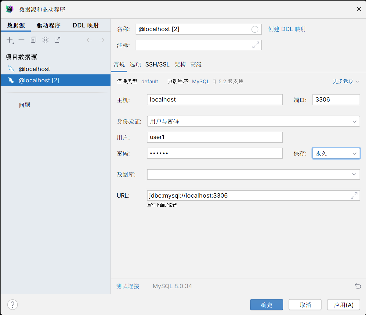Screen dimensions: 366x315
Task: Click the MySQL driver link
Action: point(201,81)
